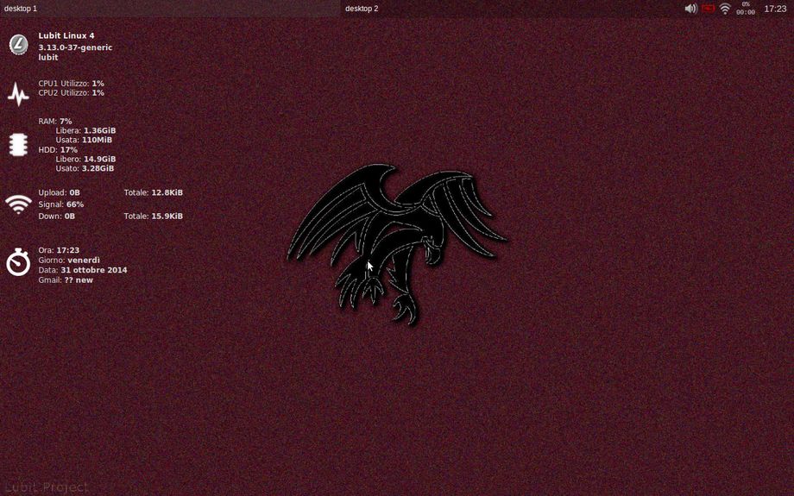Screen dimensions: 794x496
Task: Click the 'Upload: 0B' value
Action: click(60, 192)
